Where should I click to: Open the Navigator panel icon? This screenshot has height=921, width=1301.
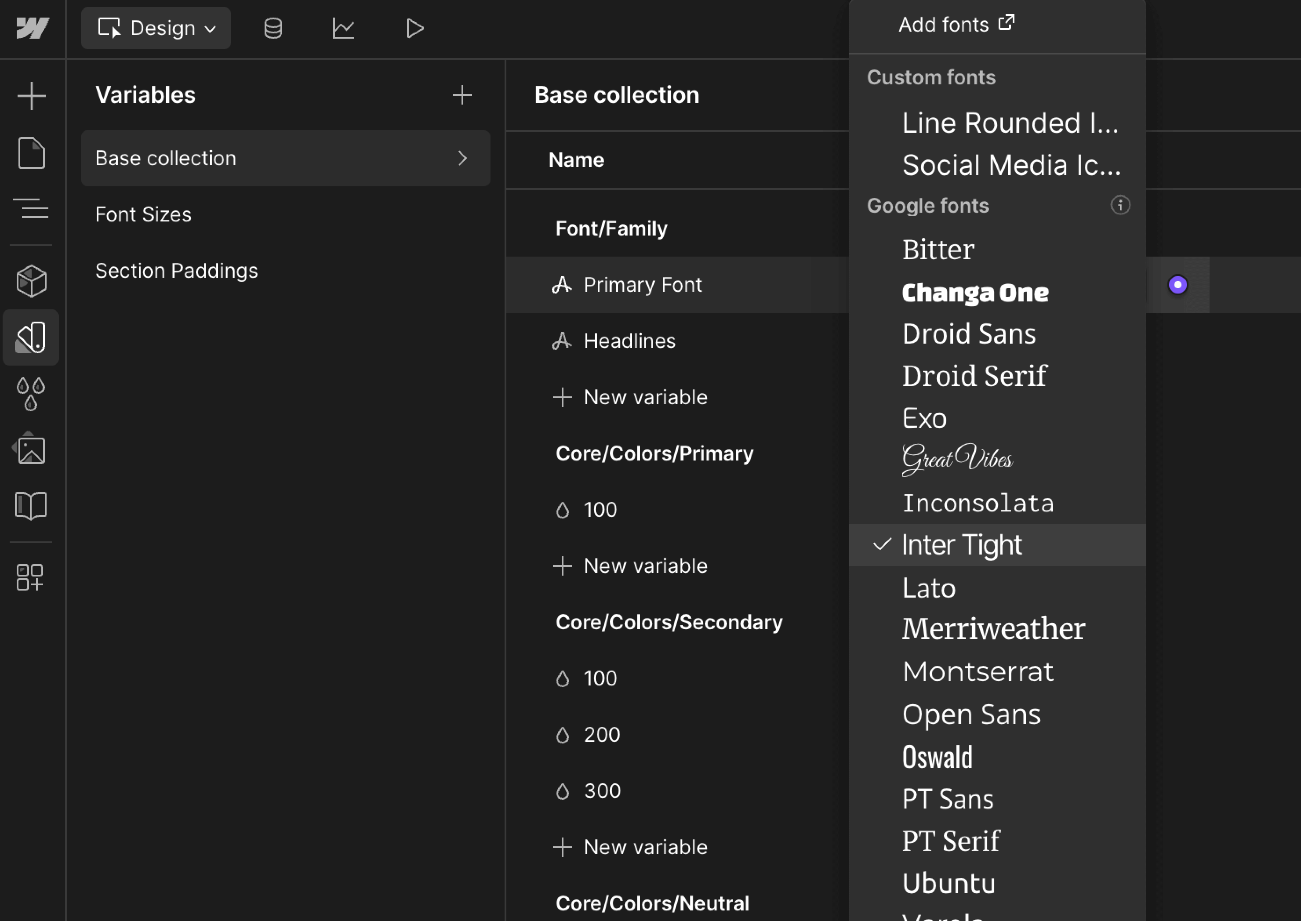pyautogui.click(x=31, y=208)
